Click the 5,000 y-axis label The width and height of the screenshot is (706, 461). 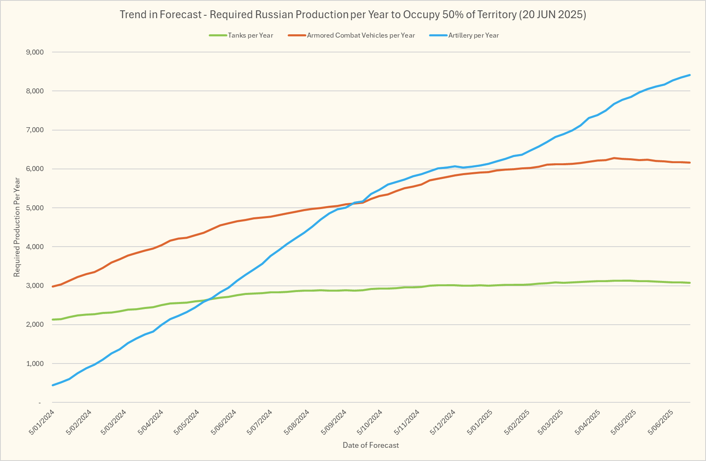click(35, 208)
